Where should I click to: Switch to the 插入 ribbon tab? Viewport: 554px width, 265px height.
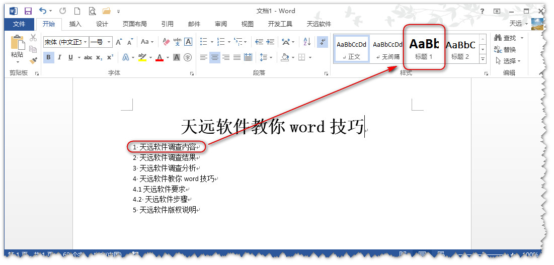(x=75, y=24)
